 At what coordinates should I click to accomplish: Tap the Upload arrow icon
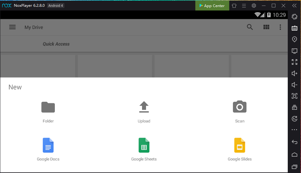tap(144, 107)
